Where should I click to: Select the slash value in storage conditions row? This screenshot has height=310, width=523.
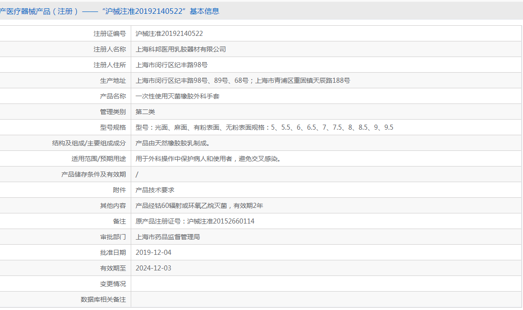click(137, 175)
